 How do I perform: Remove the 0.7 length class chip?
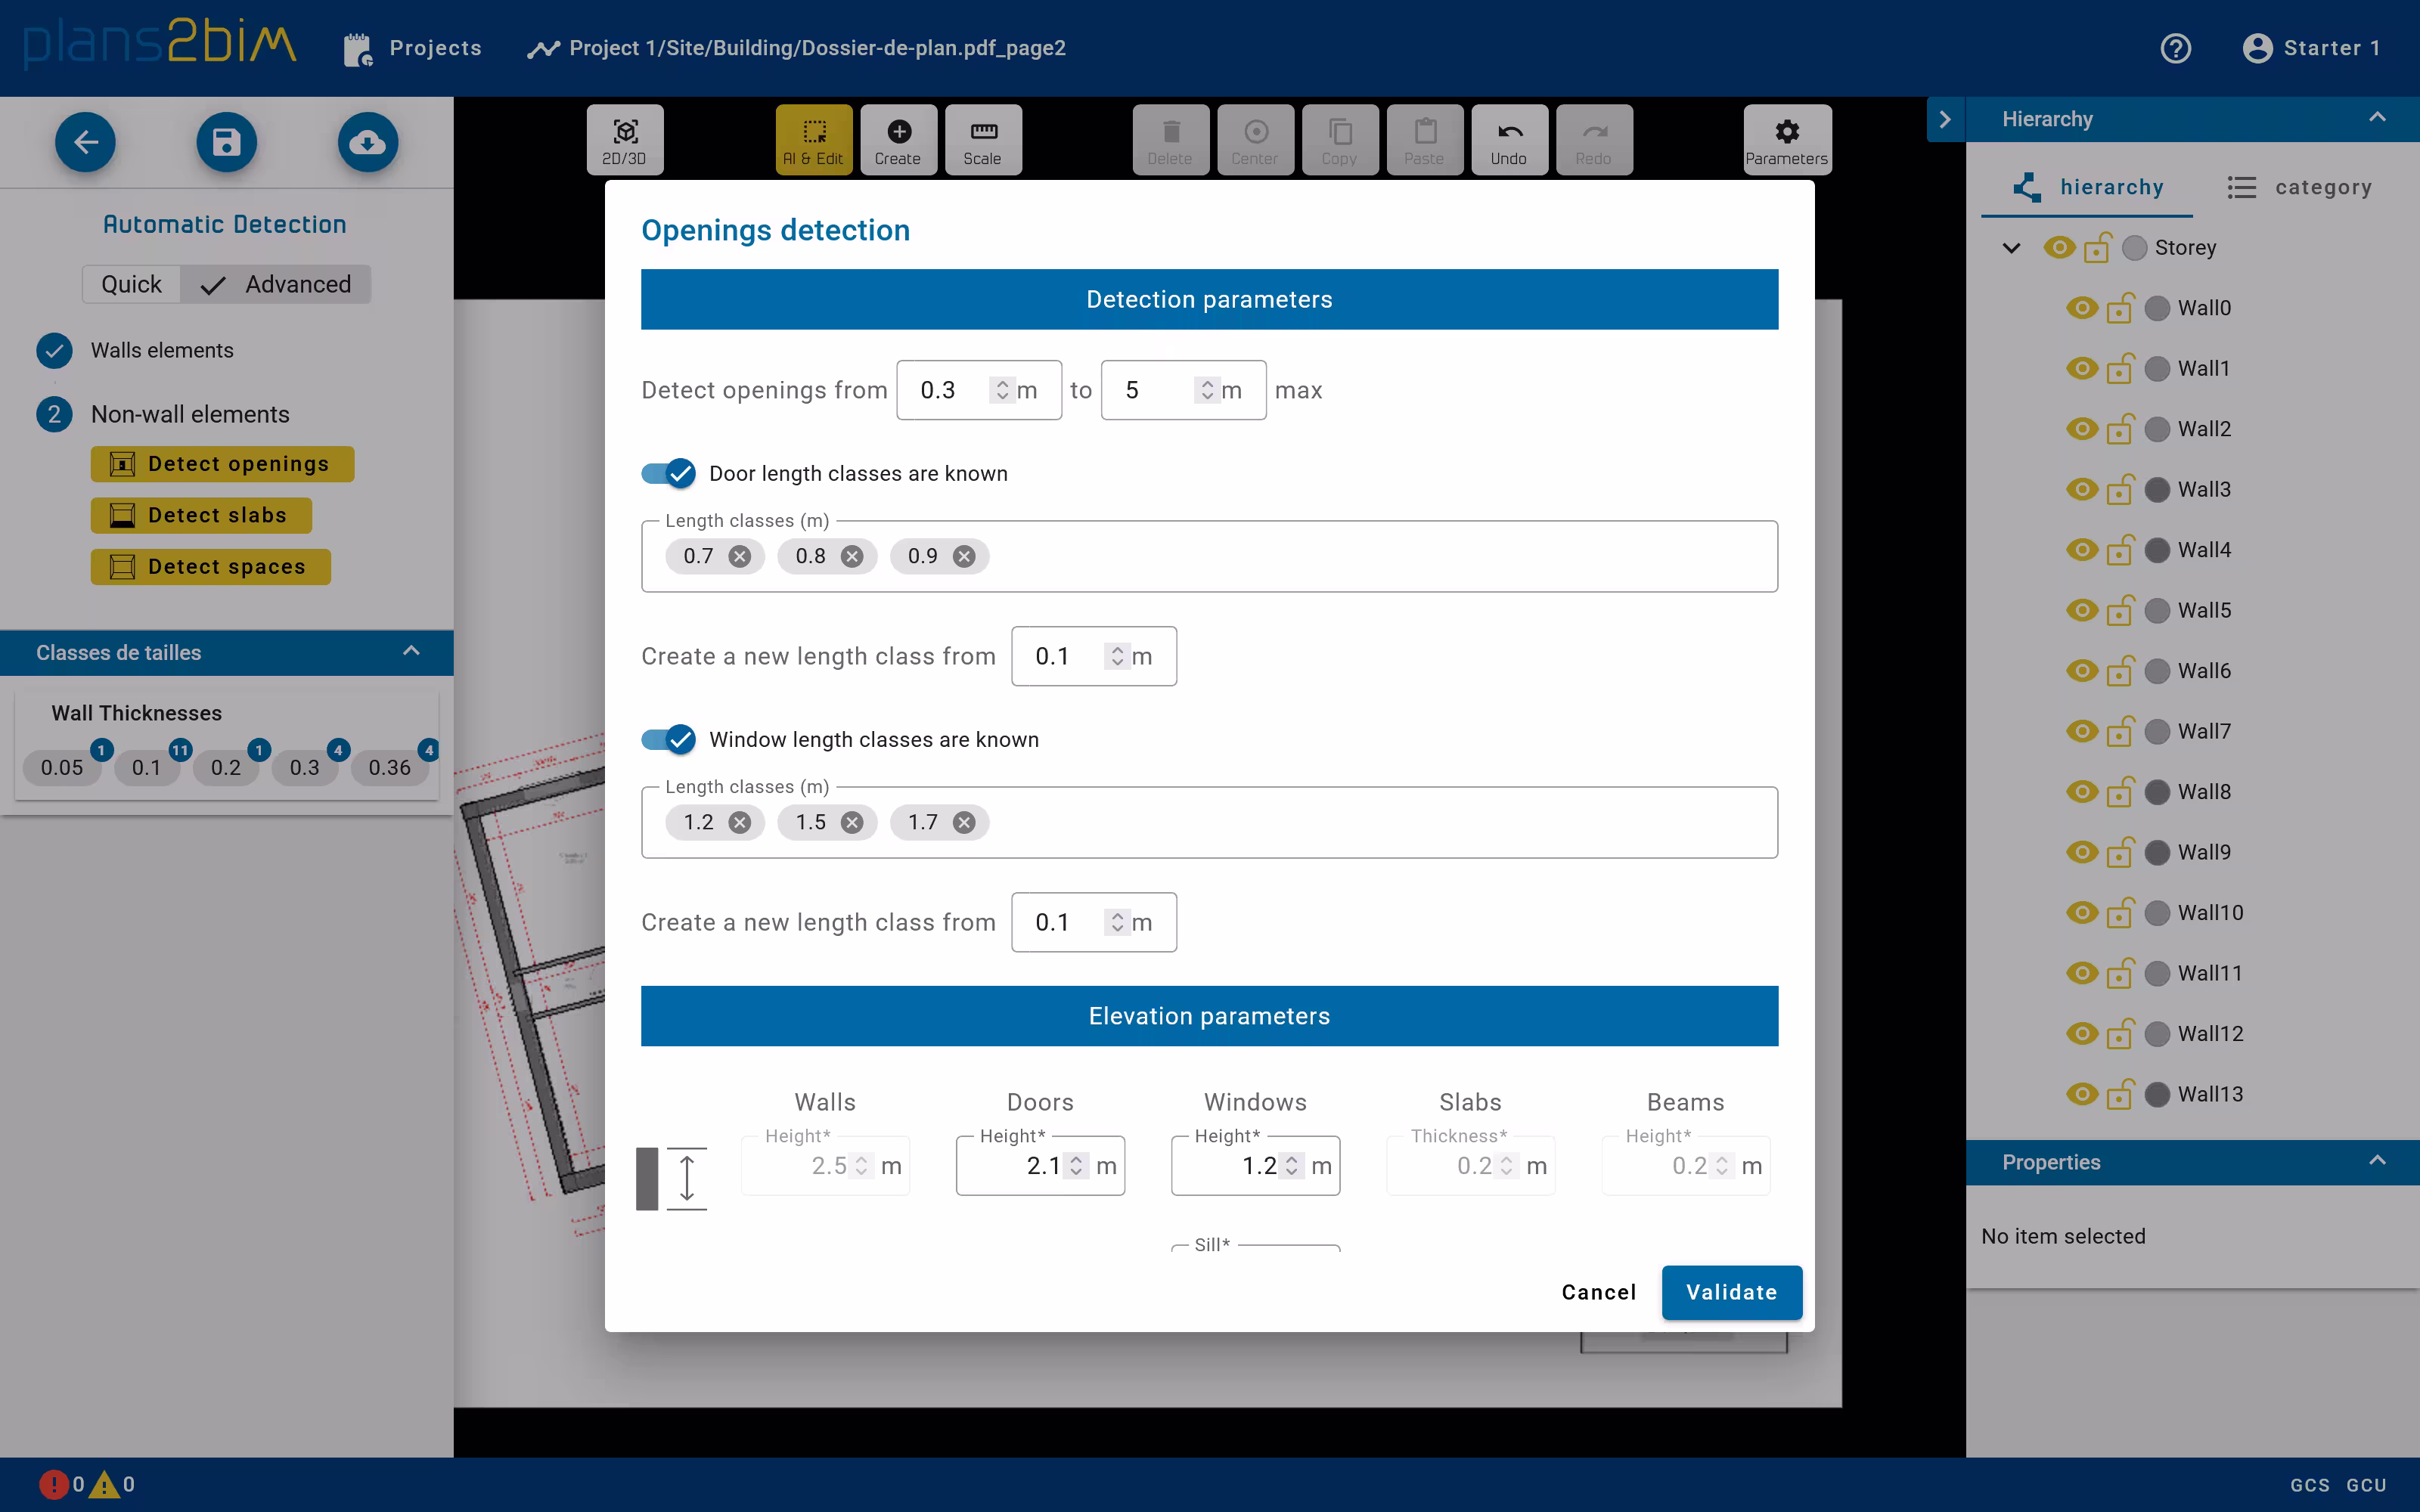(x=739, y=556)
